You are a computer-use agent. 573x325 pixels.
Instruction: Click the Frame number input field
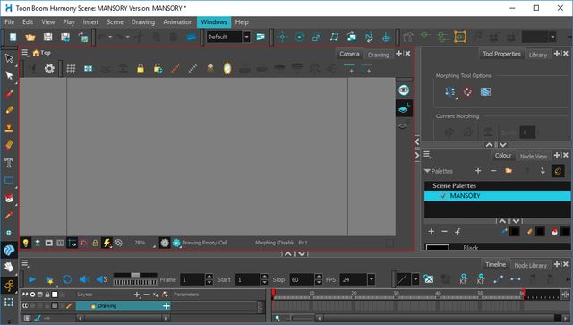pyautogui.click(x=192, y=279)
